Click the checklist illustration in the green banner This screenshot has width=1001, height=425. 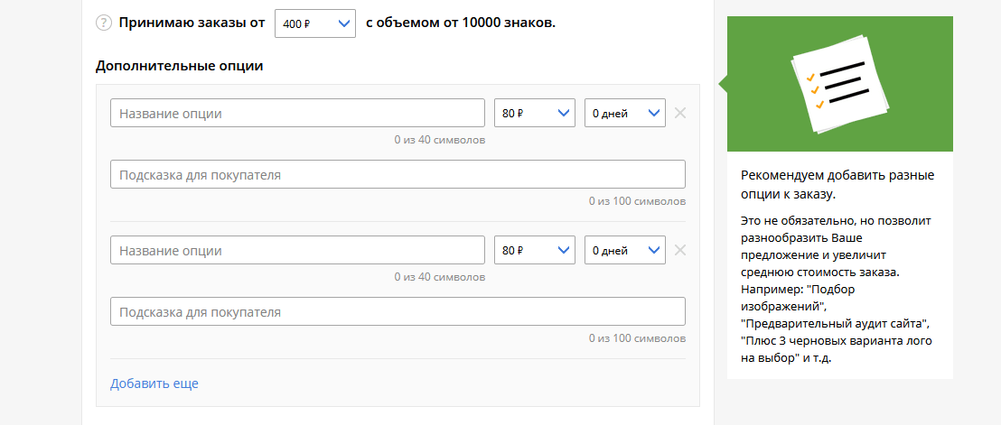point(839,84)
